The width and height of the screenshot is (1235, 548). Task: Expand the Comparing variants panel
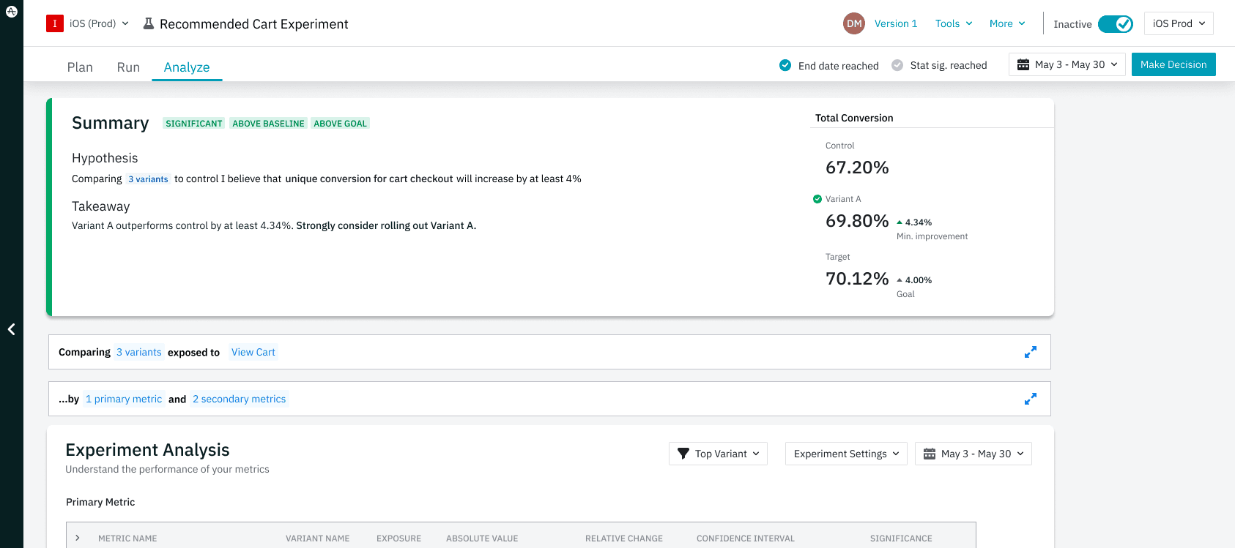(x=1030, y=352)
